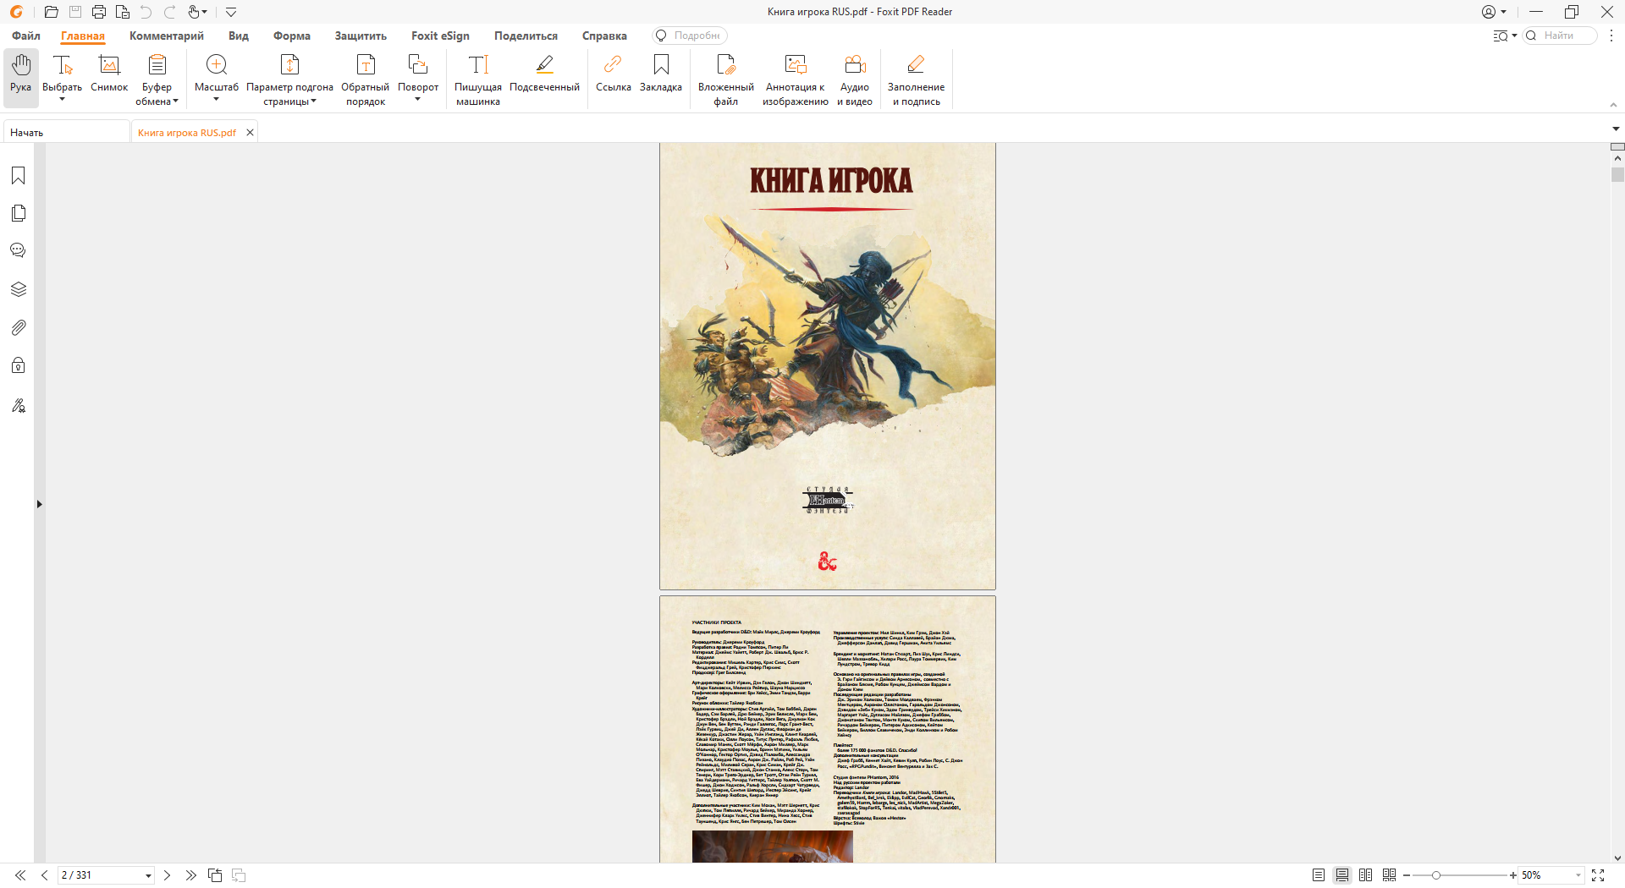Open the Буфер обмена clipboard menu

tap(157, 79)
